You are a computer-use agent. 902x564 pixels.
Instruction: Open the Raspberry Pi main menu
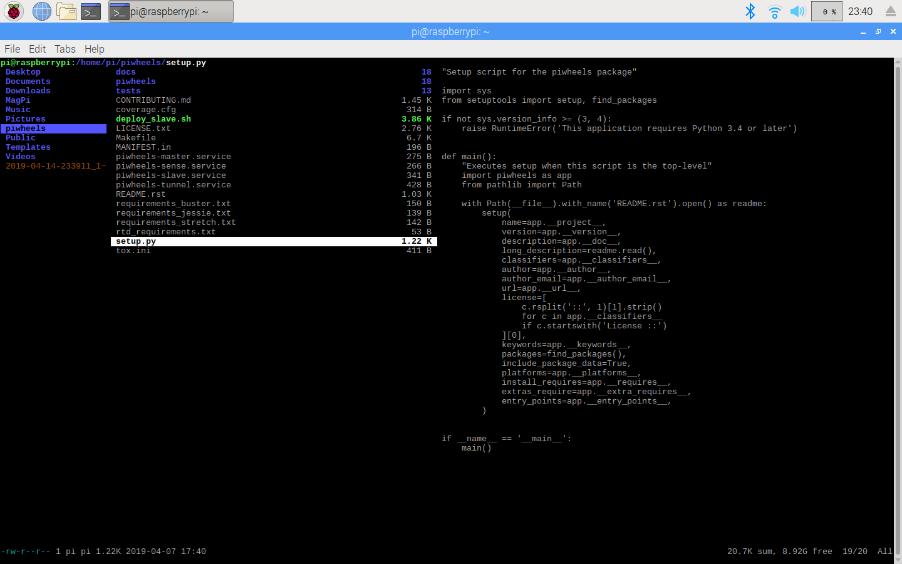pos(14,11)
